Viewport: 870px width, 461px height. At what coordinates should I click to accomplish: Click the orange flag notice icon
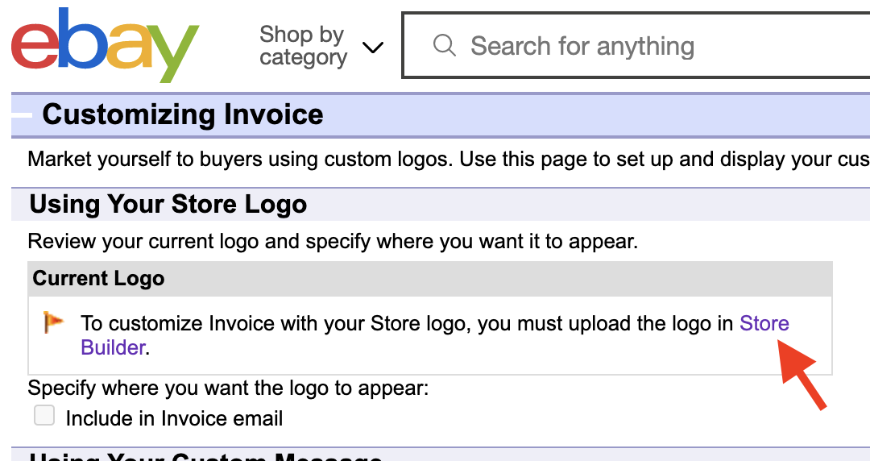53,322
